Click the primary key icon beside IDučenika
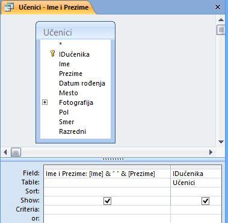Image resolution: width=228 pixels, height=223 pixels. click(52, 54)
